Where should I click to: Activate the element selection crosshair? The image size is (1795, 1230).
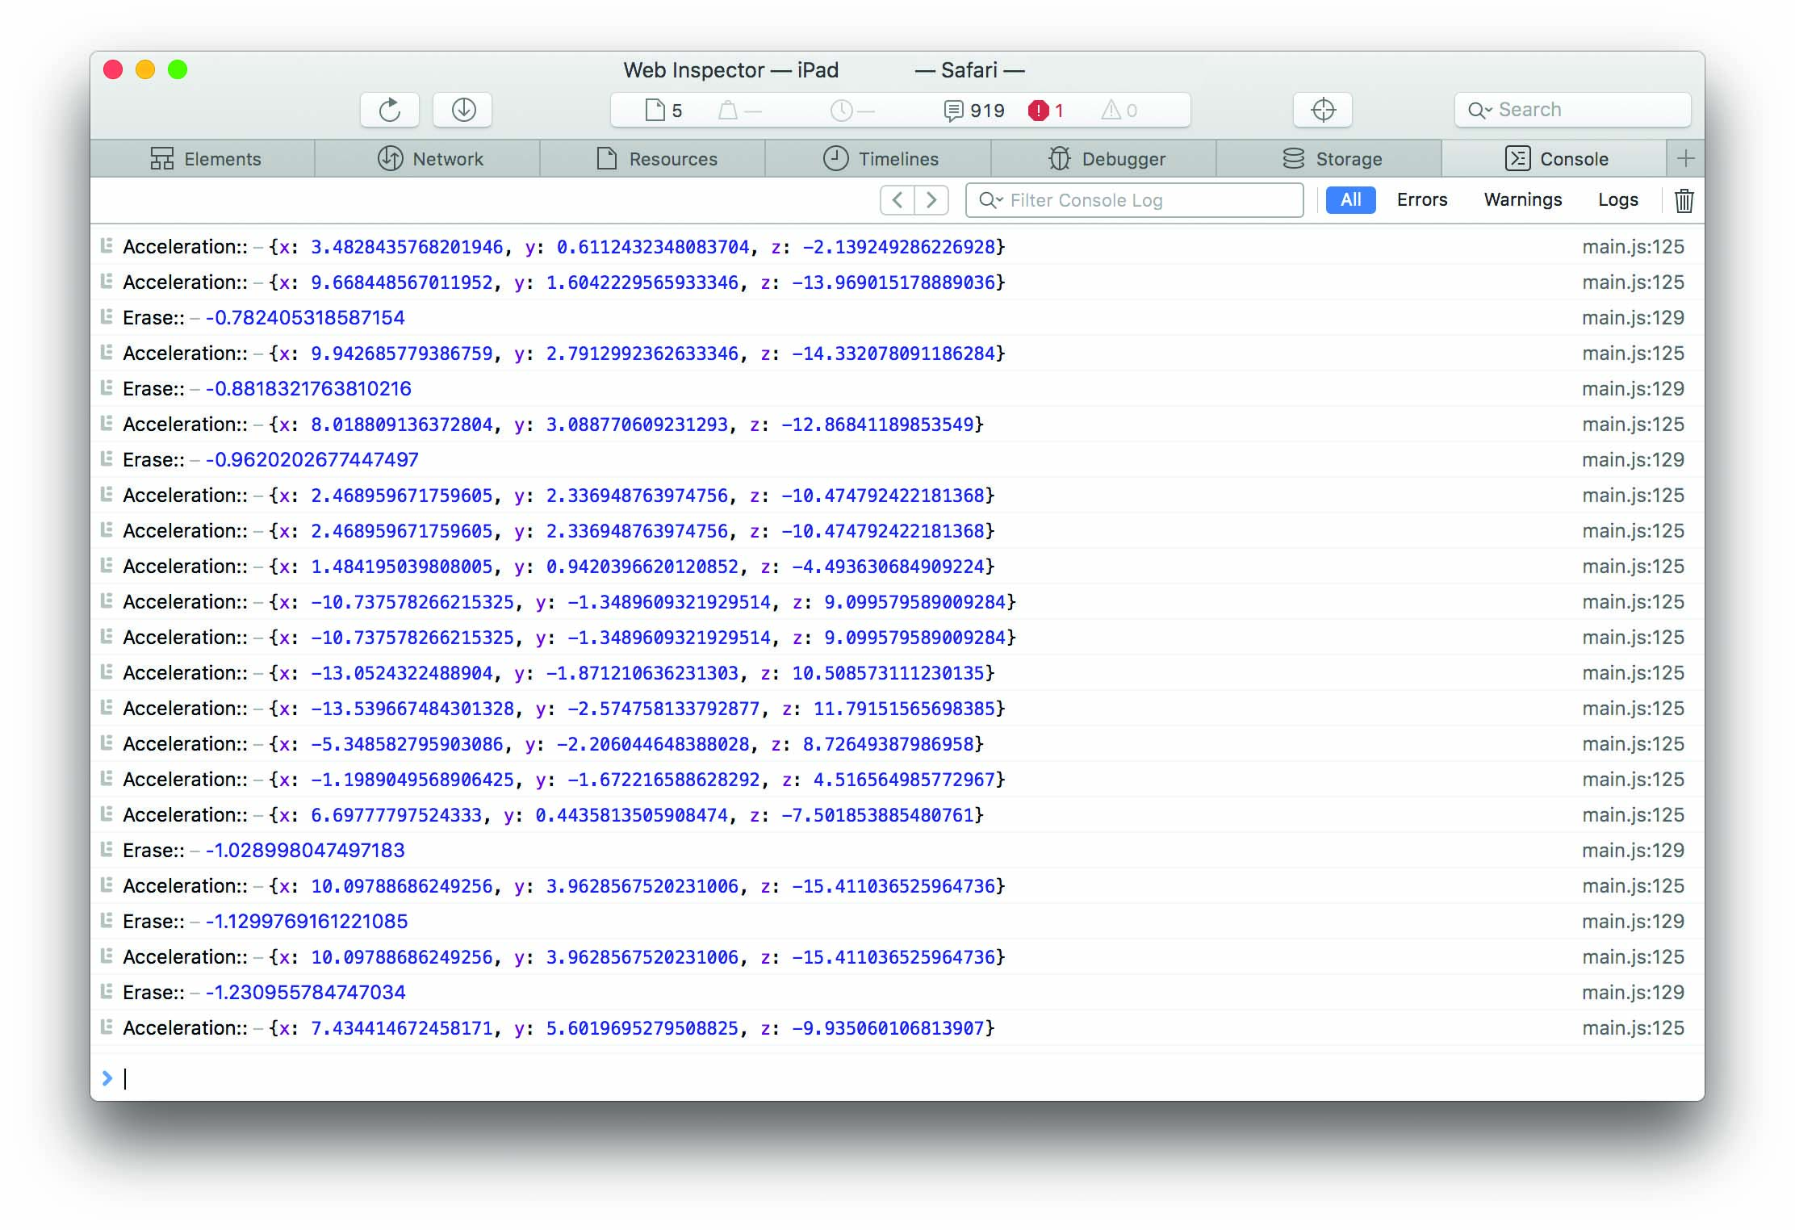pos(1323,110)
